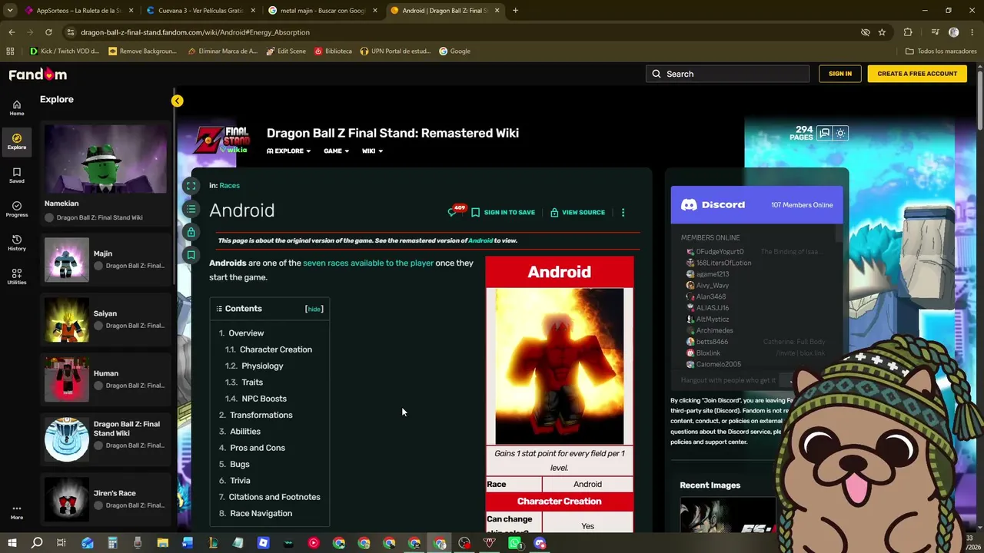The height and width of the screenshot is (553, 984).
Task: Hide the Contents table
Action: click(x=314, y=309)
